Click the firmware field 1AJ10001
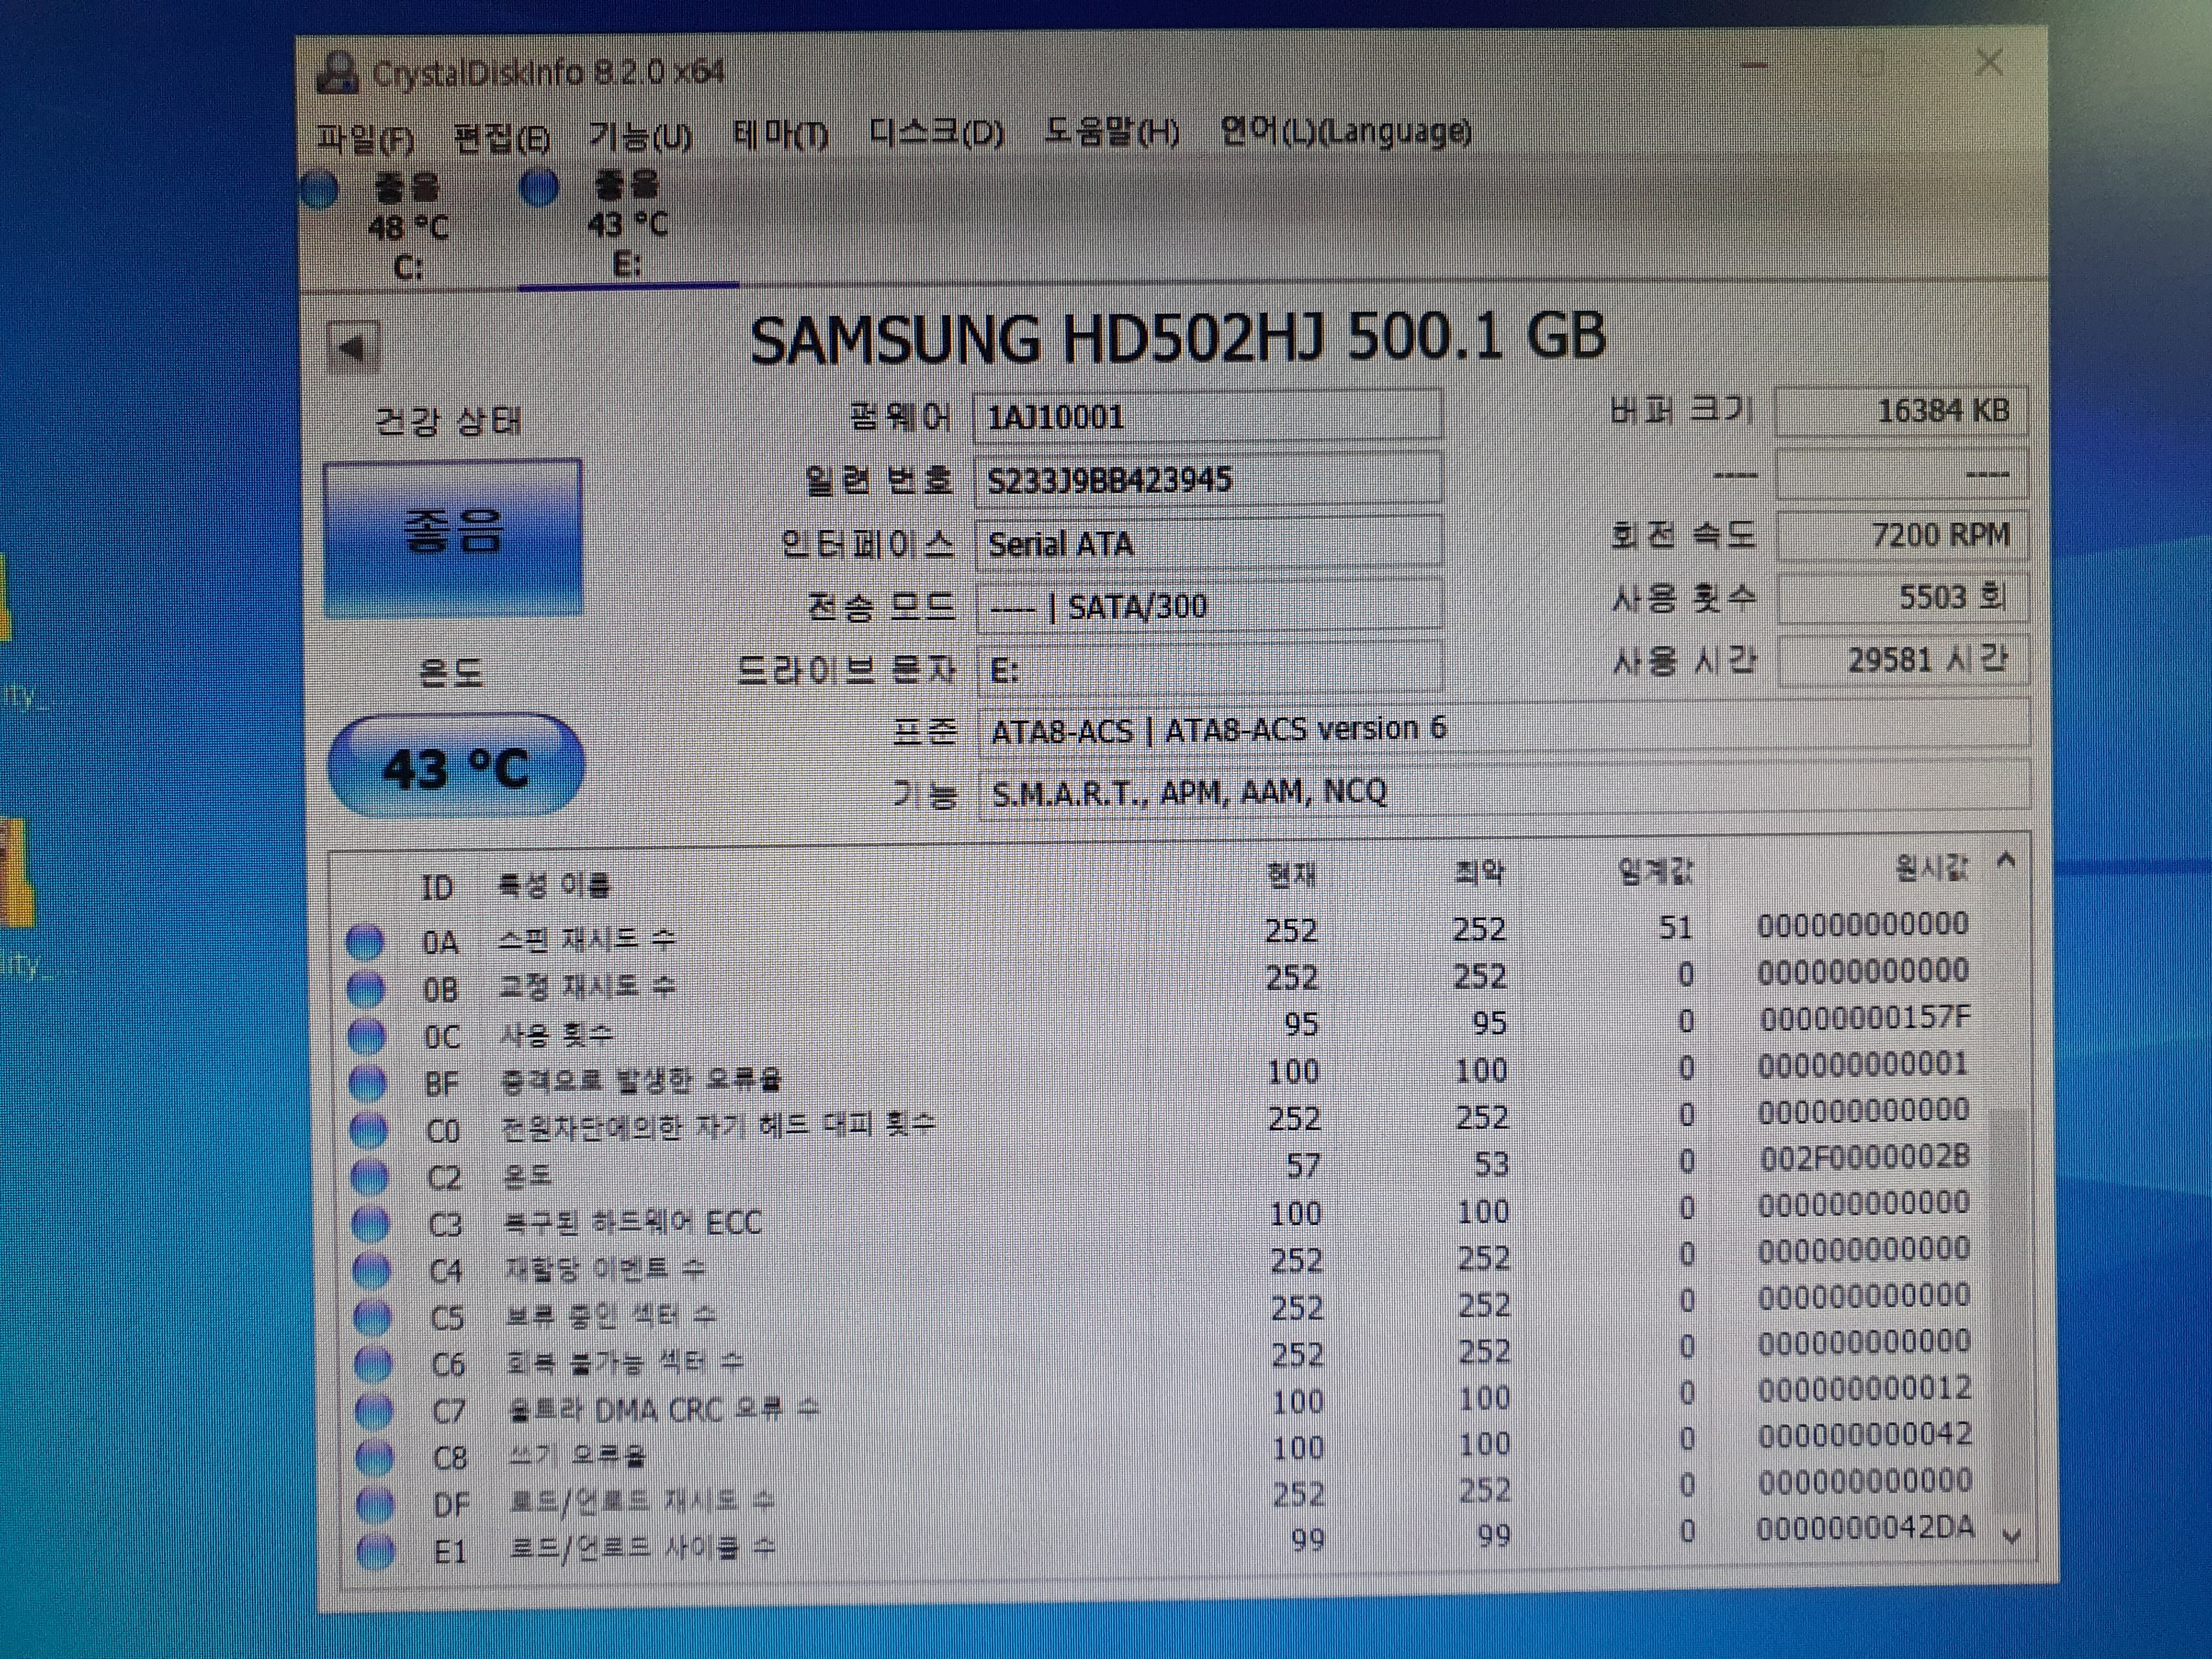 click(x=1208, y=416)
